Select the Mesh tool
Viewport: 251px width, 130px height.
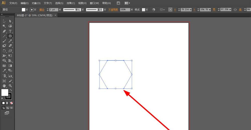coord(4,66)
